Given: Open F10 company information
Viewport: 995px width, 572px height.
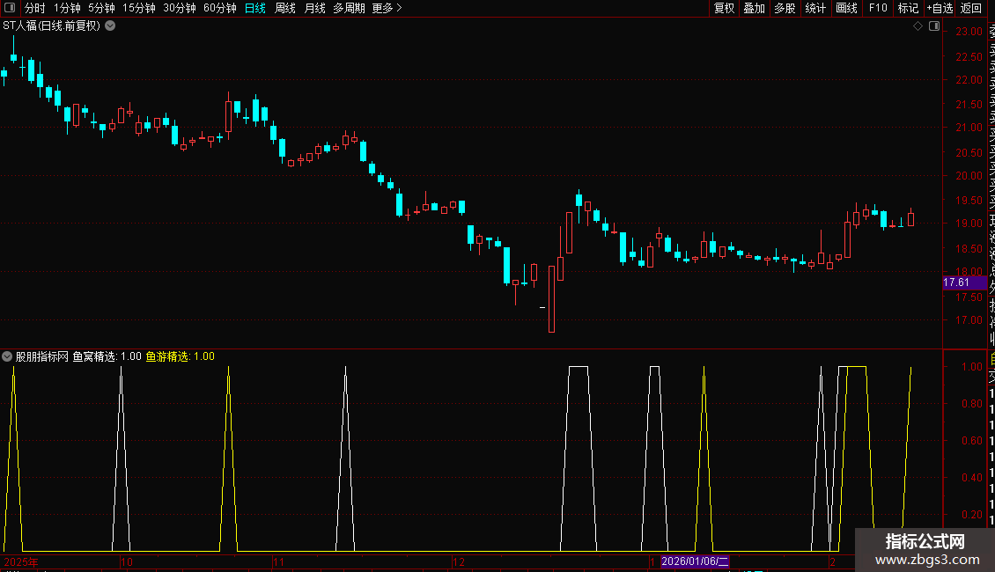Looking at the screenshot, I should (x=878, y=8).
